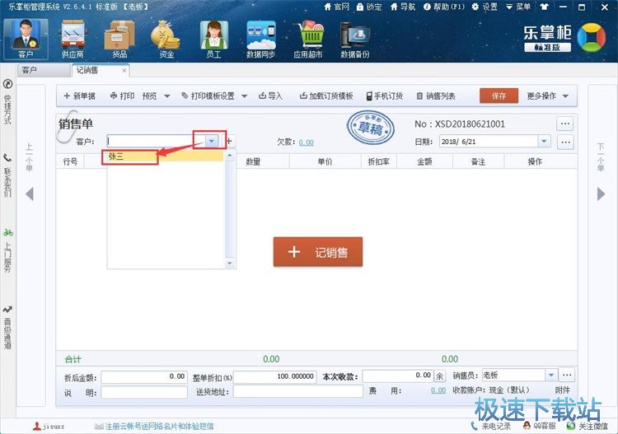Open the 资金 funds module icon
618x434 pixels.
click(166, 39)
